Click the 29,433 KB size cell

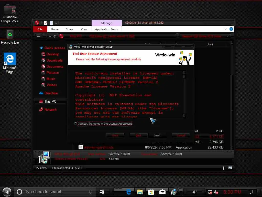pyautogui.click(x=215, y=147)
